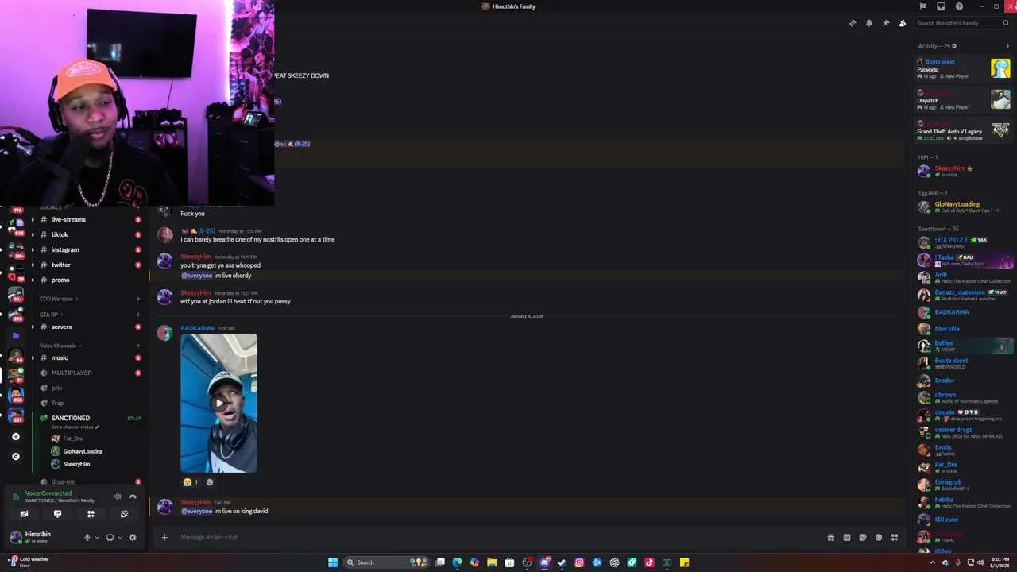Open headphone output options arrow

click(120, 538)
